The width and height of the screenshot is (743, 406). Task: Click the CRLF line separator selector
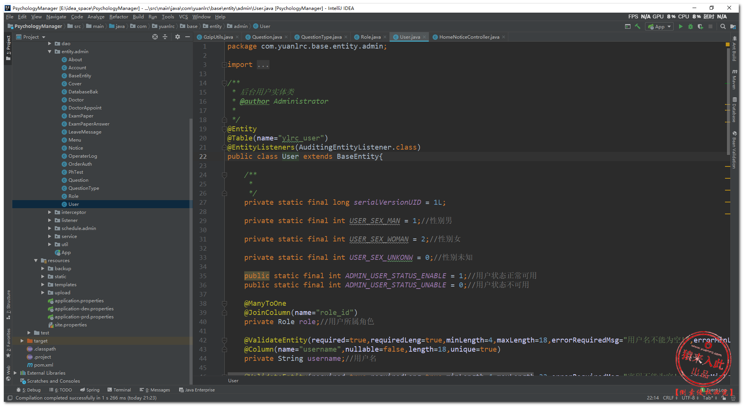click(670, 398)
